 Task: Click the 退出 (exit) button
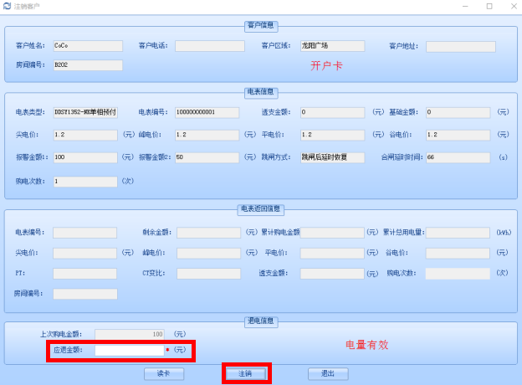pyautogui.click(x=327, y=374)
